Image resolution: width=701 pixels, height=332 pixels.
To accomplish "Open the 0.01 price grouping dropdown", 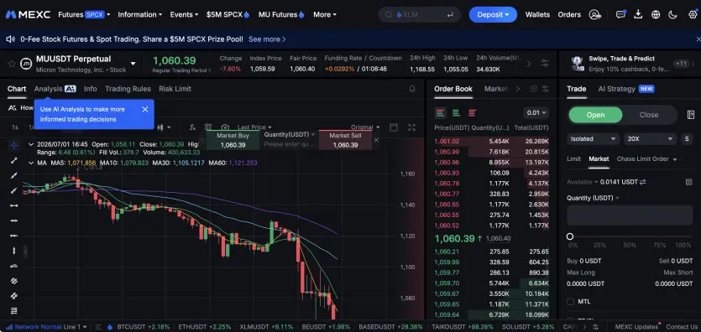I will (536, 113).
